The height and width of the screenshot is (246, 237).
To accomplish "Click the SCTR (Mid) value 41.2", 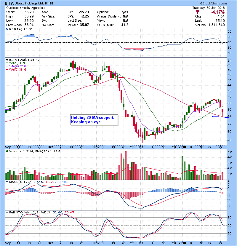I will (x=125, y=25).
